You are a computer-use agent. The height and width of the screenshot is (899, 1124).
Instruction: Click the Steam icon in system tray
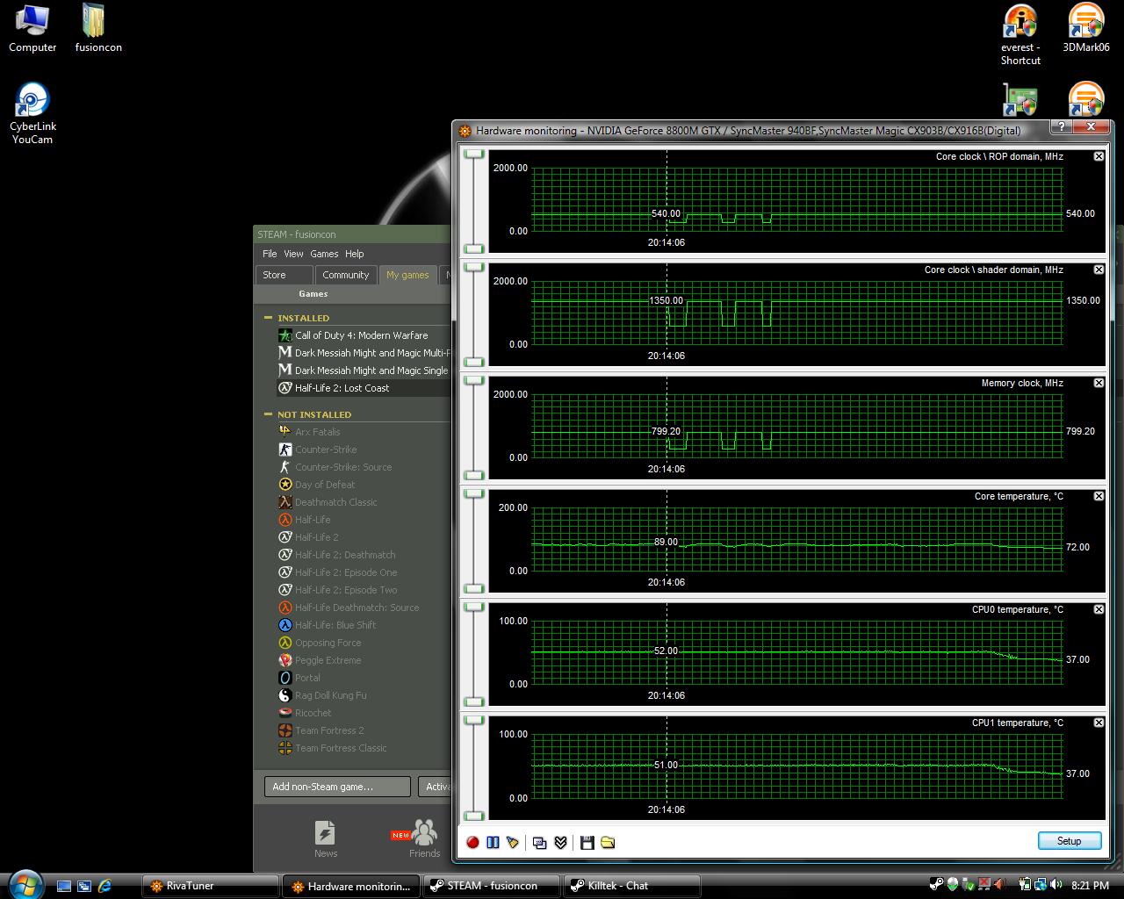(936, 885)
